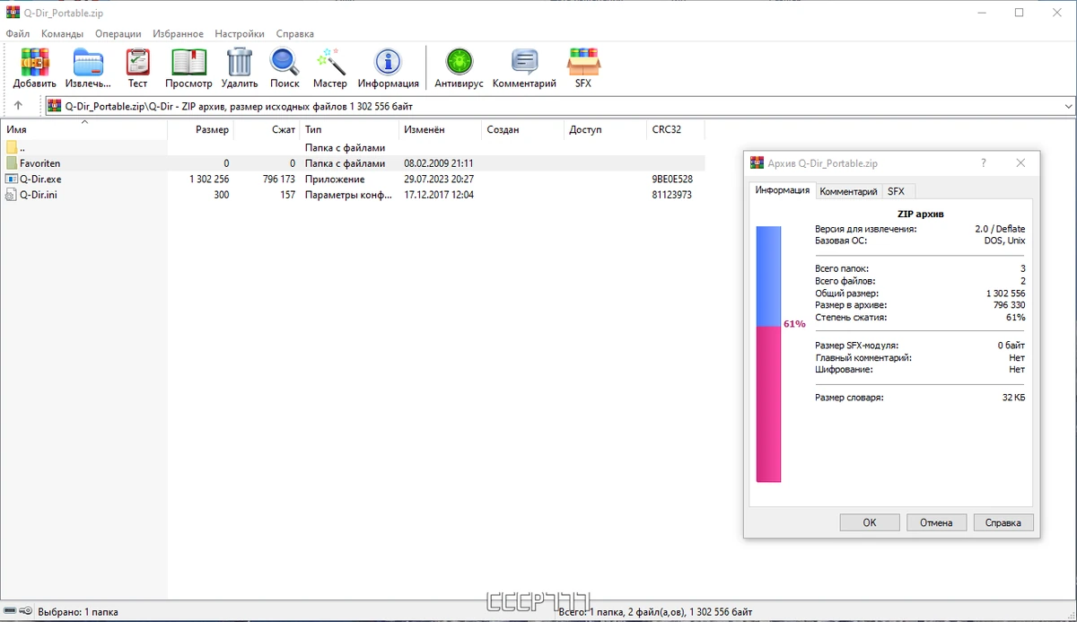The image size is (1077, 622).
Task: Open the Команды menu
Action: pyautogui.click(x=62, y=34)
